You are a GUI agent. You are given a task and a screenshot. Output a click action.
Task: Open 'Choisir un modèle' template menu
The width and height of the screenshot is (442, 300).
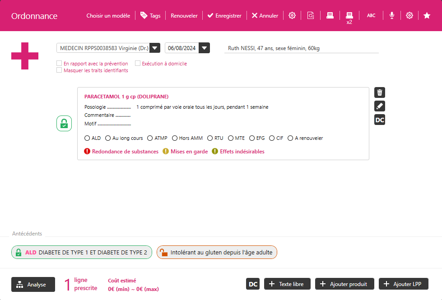tap(108, 16)
